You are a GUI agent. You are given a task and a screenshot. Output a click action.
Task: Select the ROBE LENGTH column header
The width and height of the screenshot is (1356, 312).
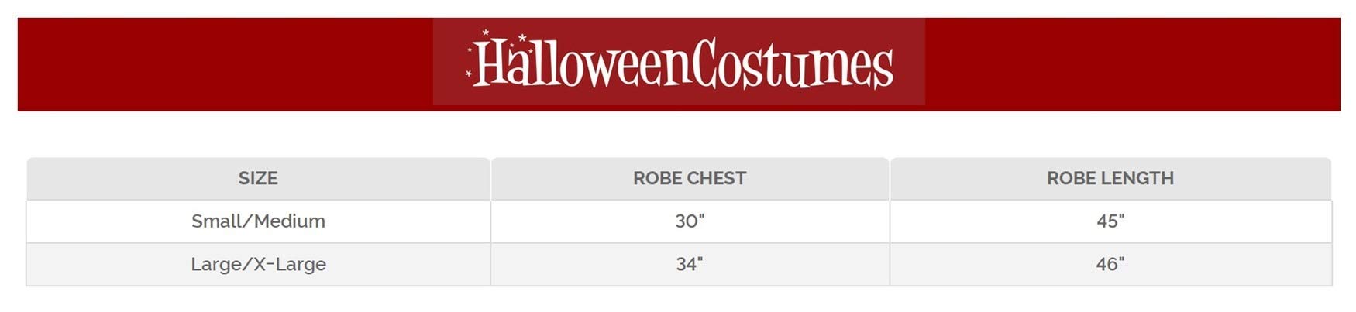coord(1110,178)
